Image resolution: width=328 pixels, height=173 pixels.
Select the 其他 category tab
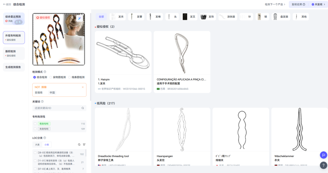pos(301,17)
